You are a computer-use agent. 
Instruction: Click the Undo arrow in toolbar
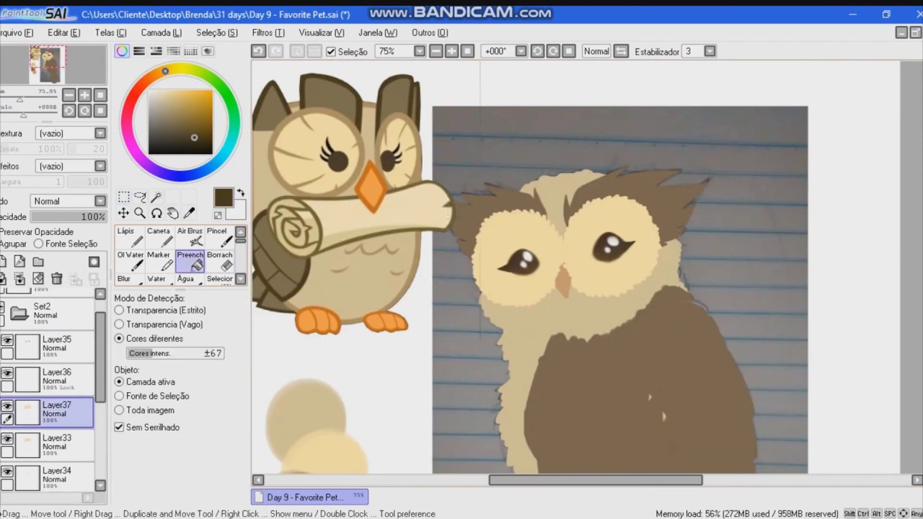pos(258,51)
